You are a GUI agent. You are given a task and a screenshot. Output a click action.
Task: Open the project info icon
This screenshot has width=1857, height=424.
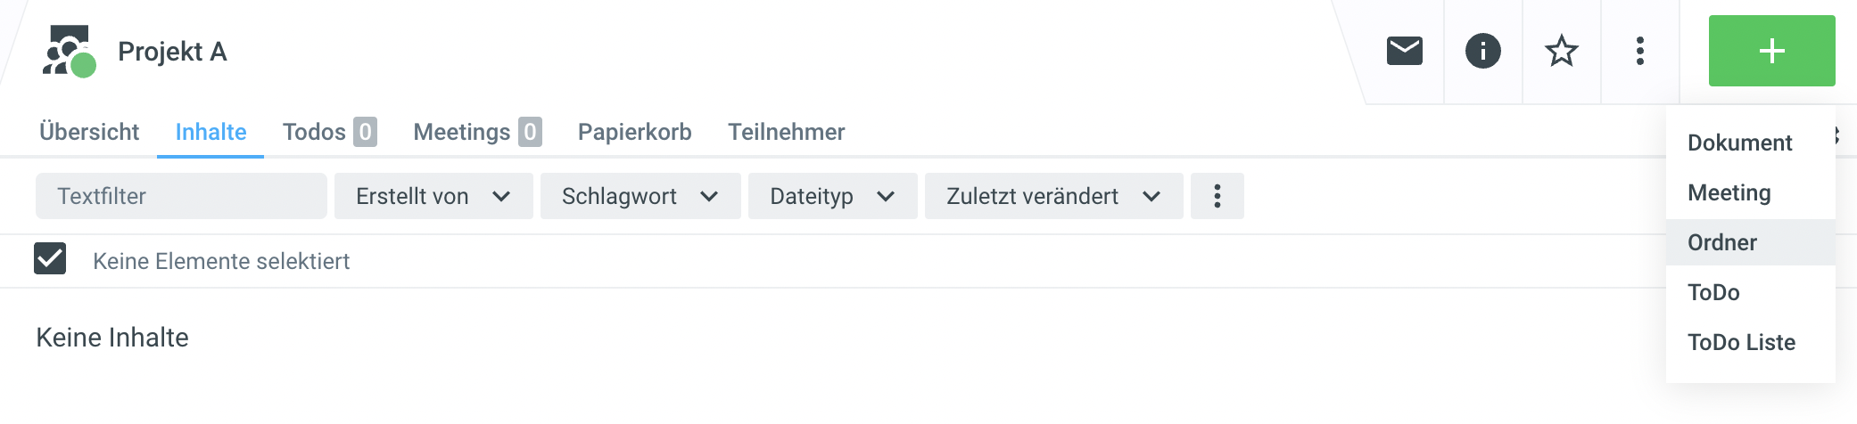1482,51
